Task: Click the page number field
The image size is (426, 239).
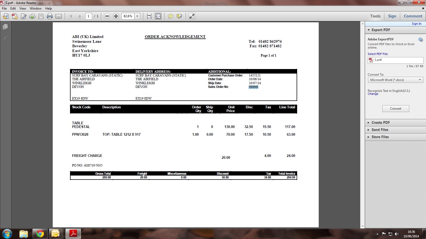Action: (89, 16)
